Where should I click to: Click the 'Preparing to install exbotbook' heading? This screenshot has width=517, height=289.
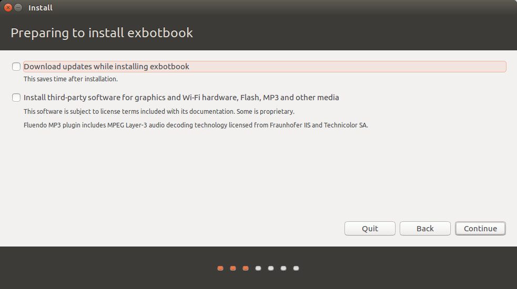[102, 33]
